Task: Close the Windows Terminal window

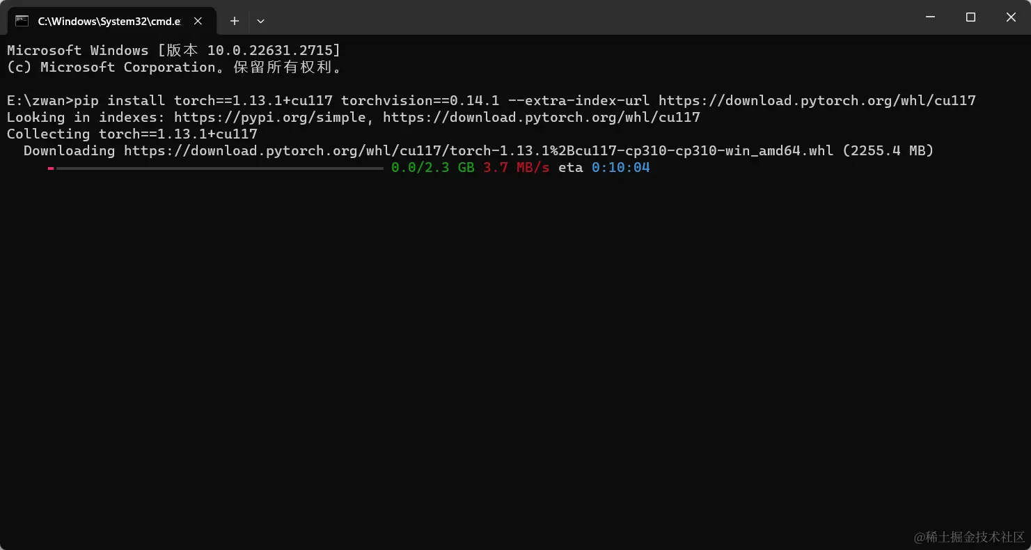Action: [1011, 17]
